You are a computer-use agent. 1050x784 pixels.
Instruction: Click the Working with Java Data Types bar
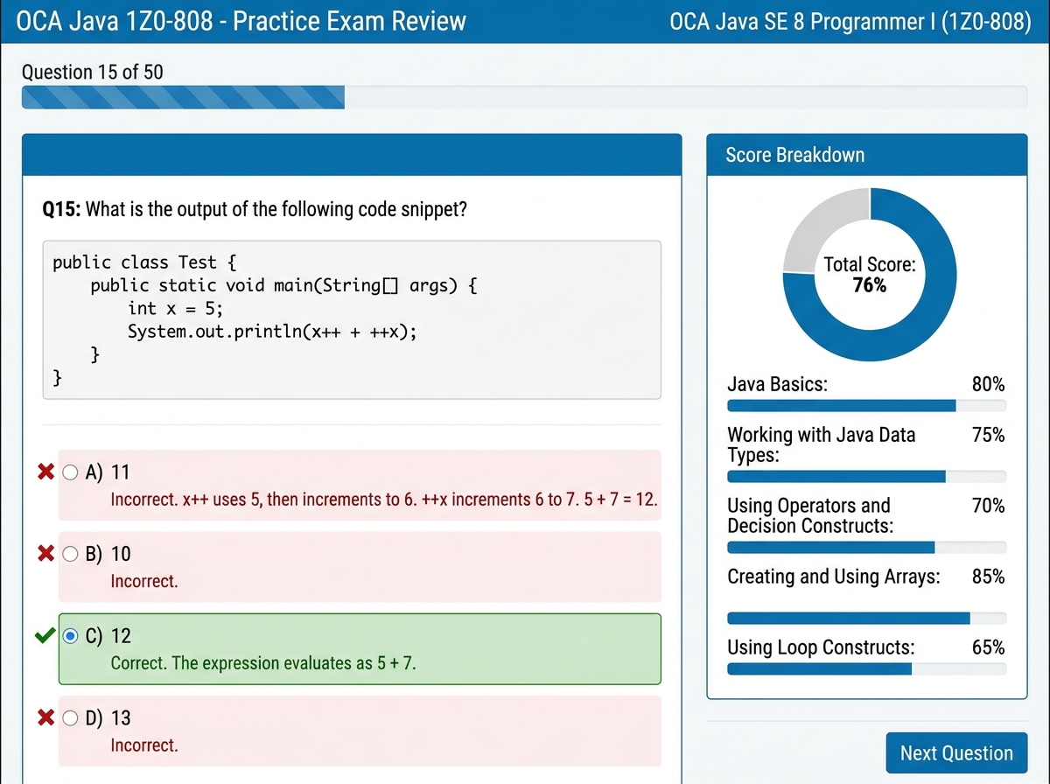pos(867,476)
